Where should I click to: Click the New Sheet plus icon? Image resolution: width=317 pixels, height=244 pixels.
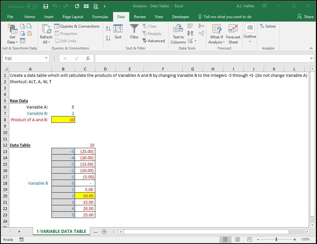(104, 232)
